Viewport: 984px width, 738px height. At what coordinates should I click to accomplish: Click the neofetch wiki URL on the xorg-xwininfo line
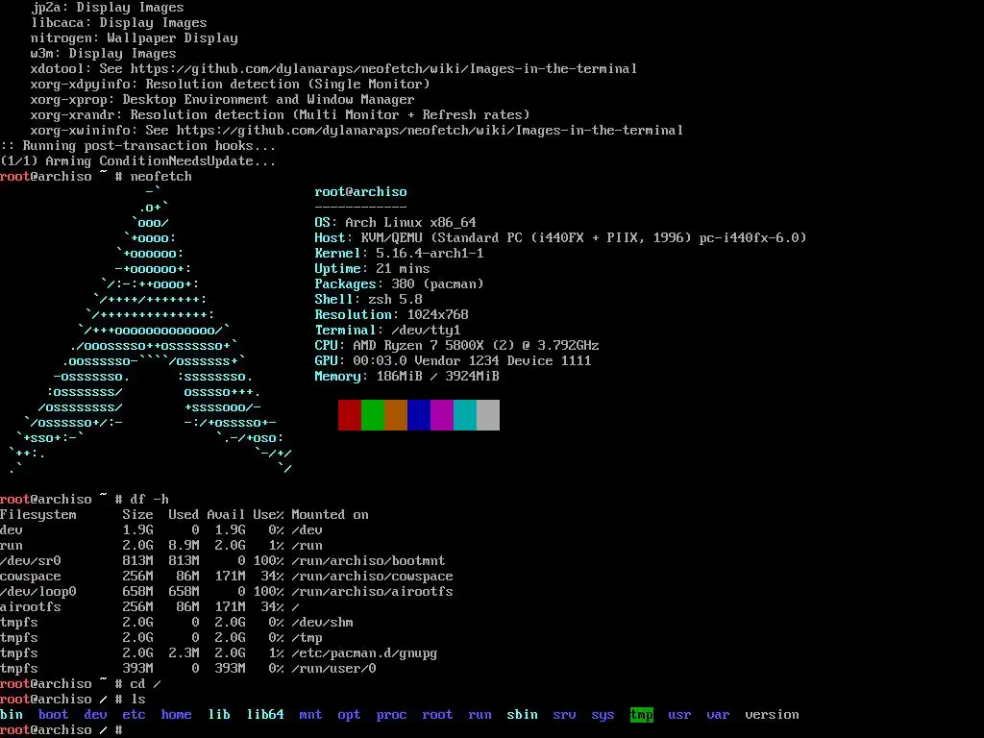click(430, 131)
